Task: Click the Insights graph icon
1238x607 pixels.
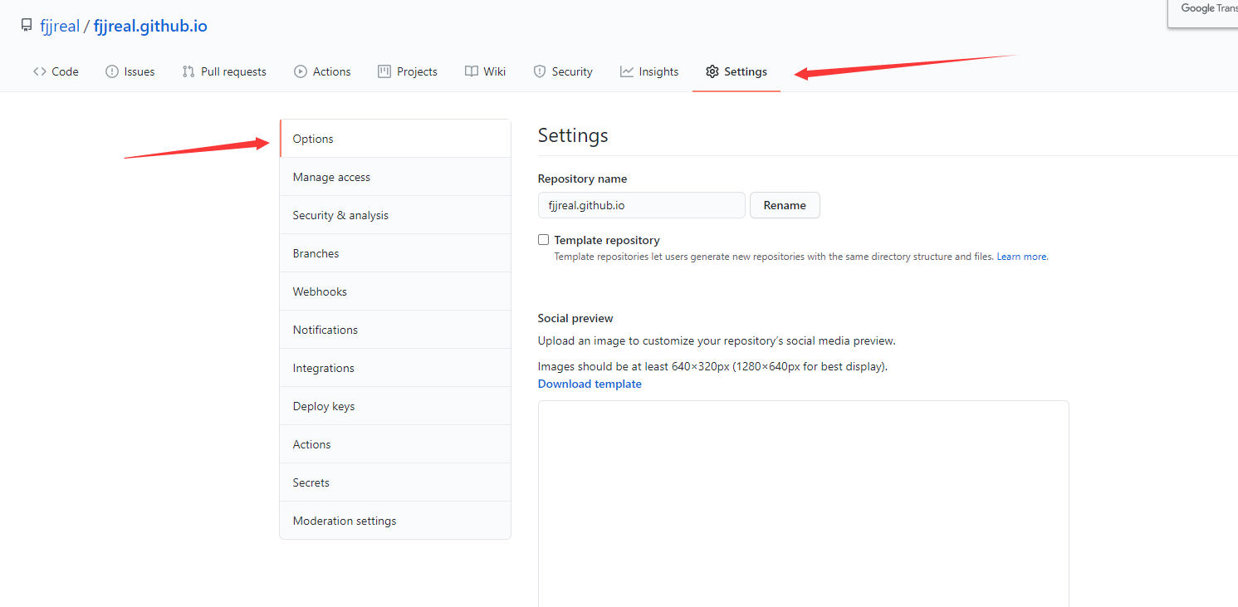Action: [x=625, y=71]
